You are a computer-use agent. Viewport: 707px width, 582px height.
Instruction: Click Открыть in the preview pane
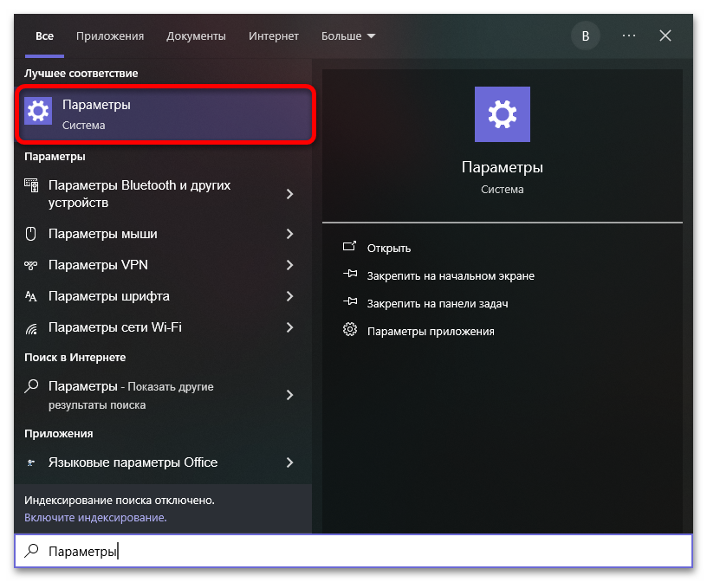[389, 249]
